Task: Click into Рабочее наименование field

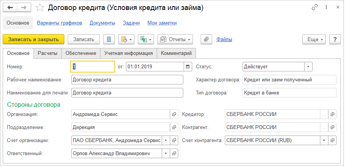Action: [127, 79]
